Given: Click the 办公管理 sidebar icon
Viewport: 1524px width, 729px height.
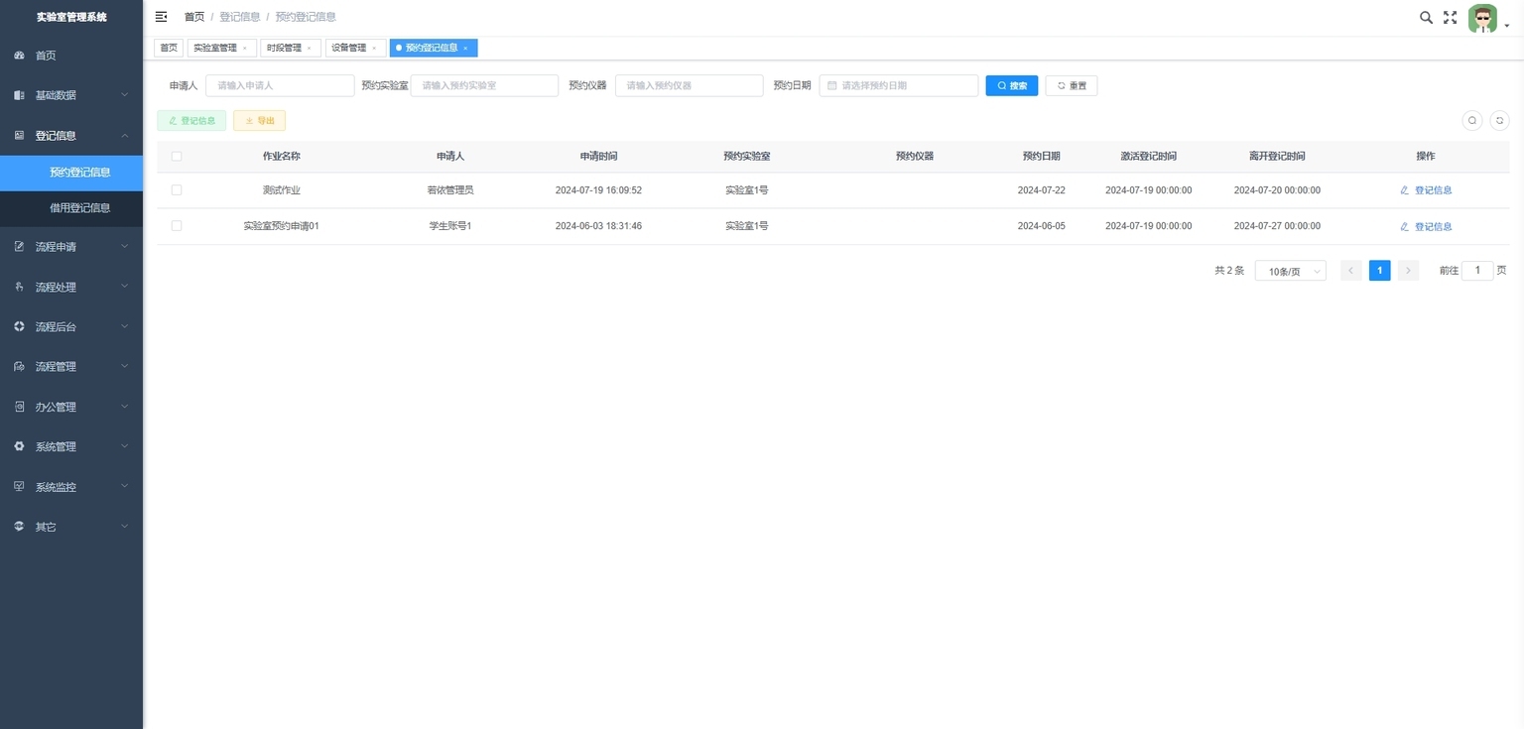Looking at the screenshot, I should pos(19,407).
